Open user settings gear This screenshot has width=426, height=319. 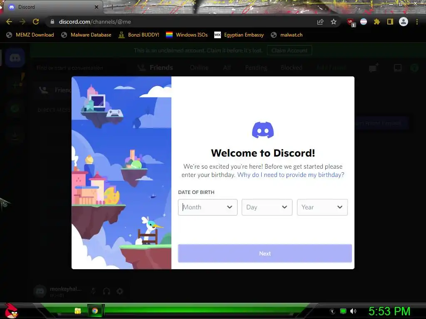click(x=120, y=291)
